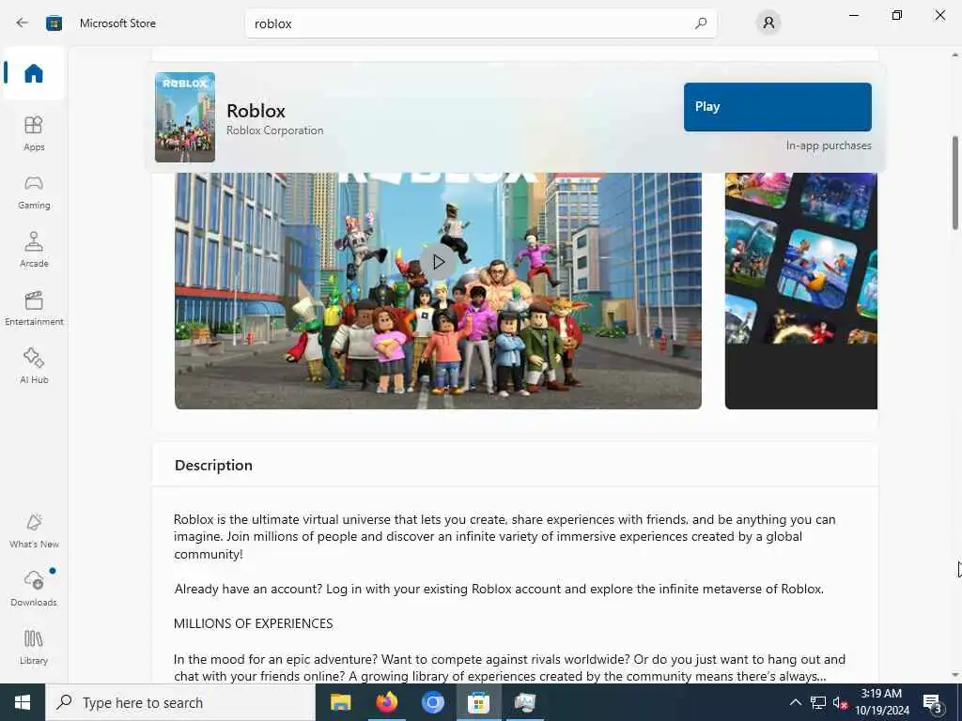Click the Microsoft Store taskbar icon
This screenshot has width=962, height=721.
(478, 702)
